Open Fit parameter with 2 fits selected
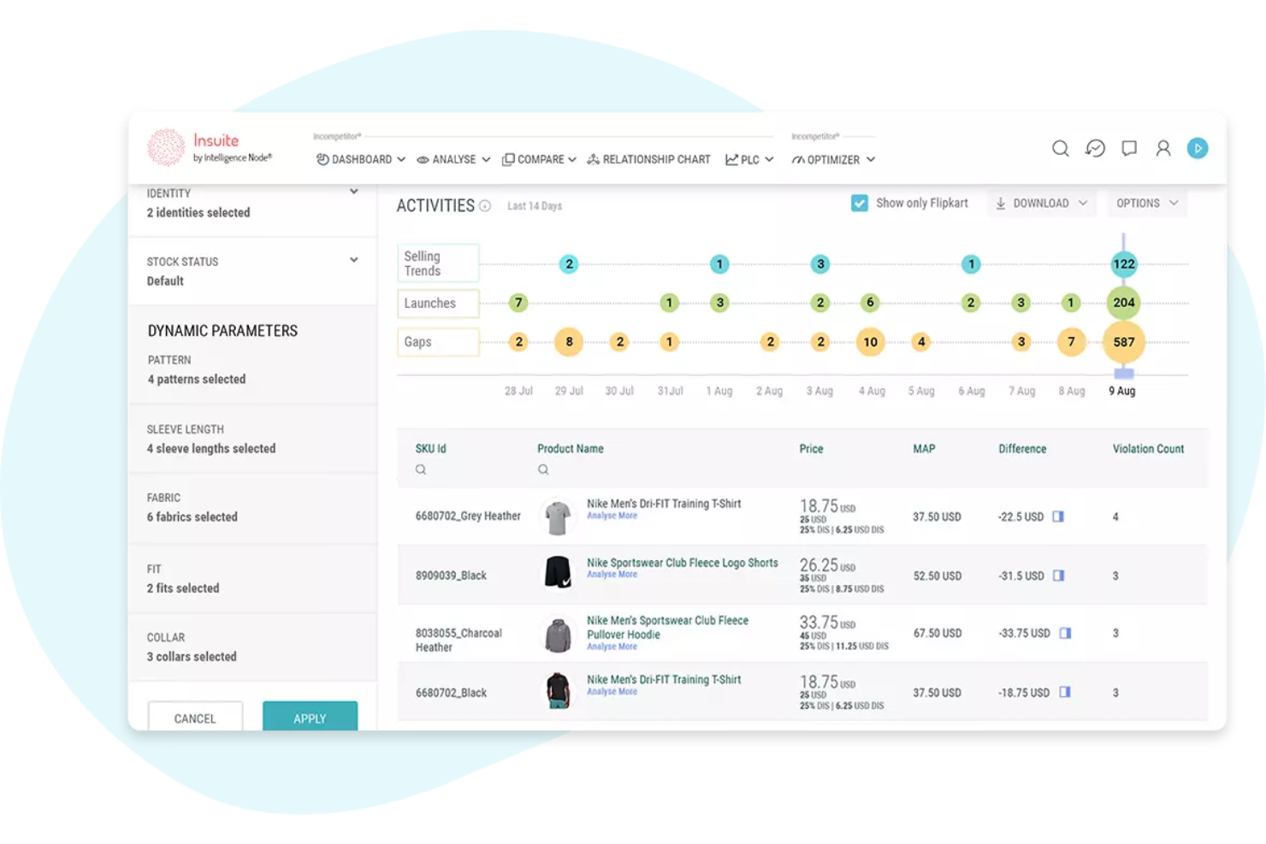 (252, 579)
